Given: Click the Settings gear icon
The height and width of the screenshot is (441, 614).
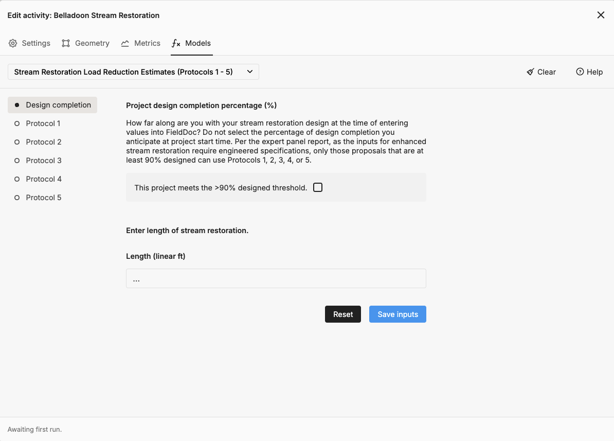Looking at the screenshot, I should point(13,43).
